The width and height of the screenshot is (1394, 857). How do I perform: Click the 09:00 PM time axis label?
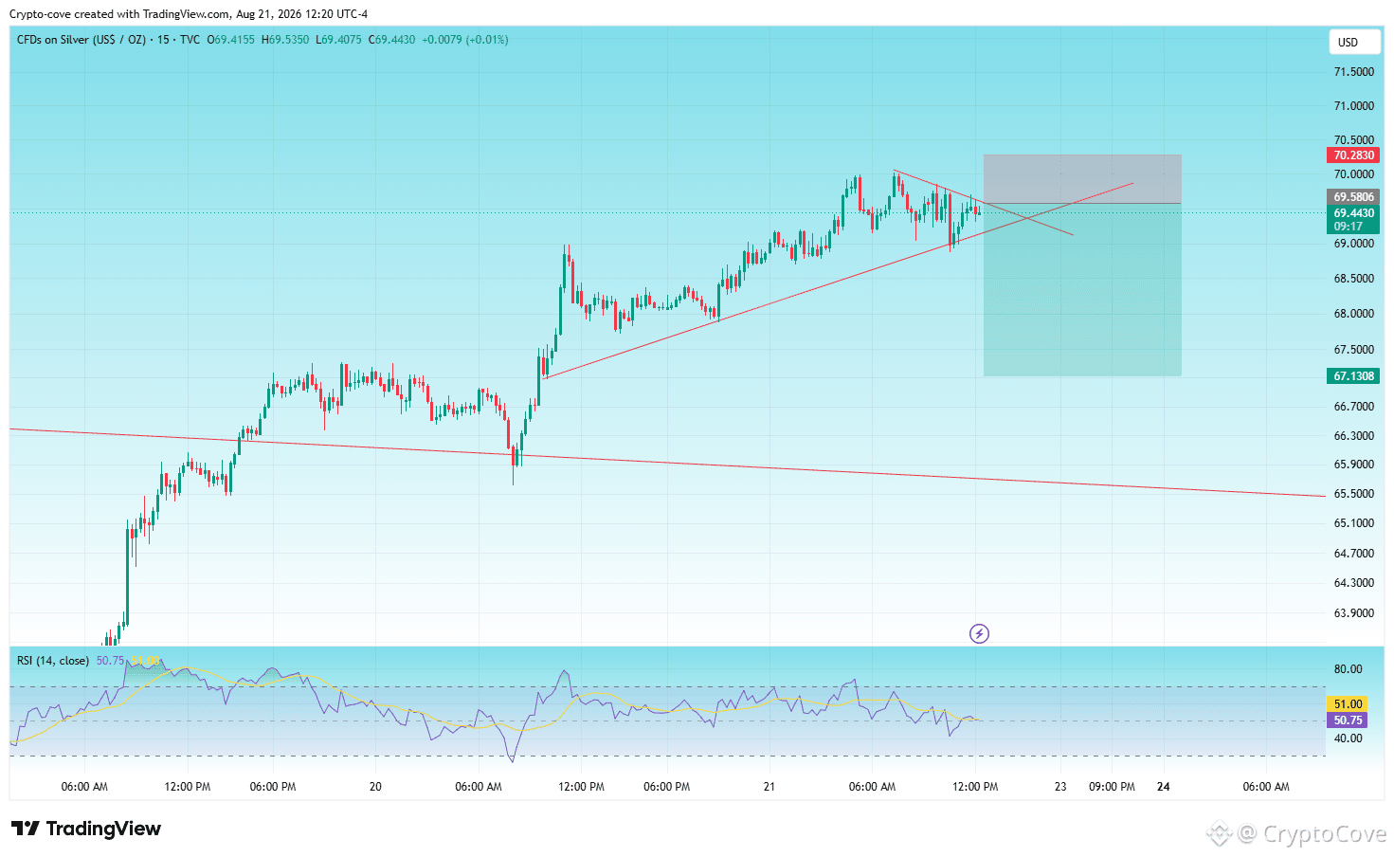(1112, 787)
